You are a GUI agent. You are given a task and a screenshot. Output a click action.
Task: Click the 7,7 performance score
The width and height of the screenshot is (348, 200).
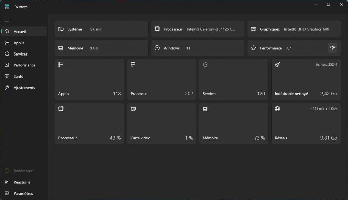pyautogui.click(x=288, y=48)
